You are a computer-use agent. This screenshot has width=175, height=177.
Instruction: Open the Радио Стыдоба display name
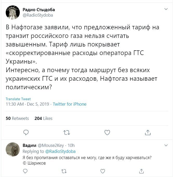[39, 10]
